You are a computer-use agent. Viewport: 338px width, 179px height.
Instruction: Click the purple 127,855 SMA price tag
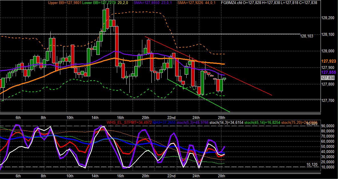click(x=329, y=72)
